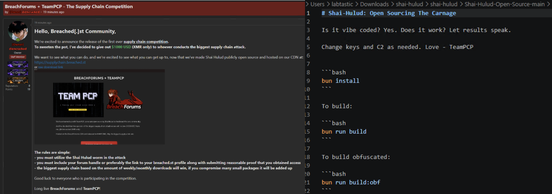Click line number 9 in editor gutter
The width and height of the screenshot is (552, 194).
[308, 81]
